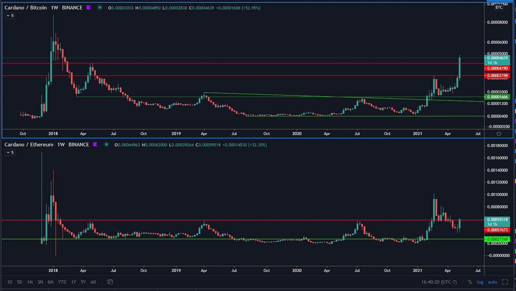This screenshot has height=291, width=516.
Task: Click the purple flag next to Cardano / Ethereum
Action: 95,144
